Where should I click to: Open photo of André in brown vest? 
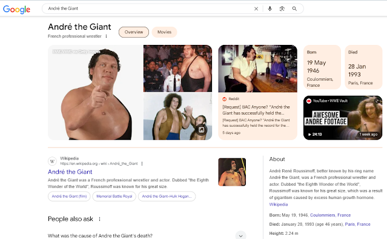[x=177, y=116]
